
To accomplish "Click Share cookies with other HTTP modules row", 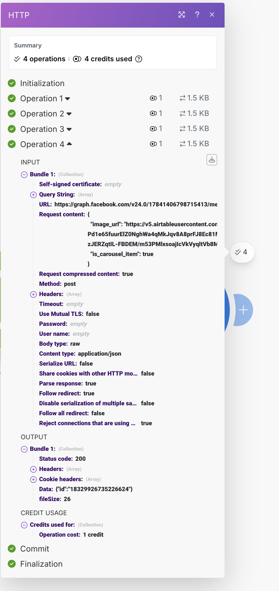I will click(97, 374).
